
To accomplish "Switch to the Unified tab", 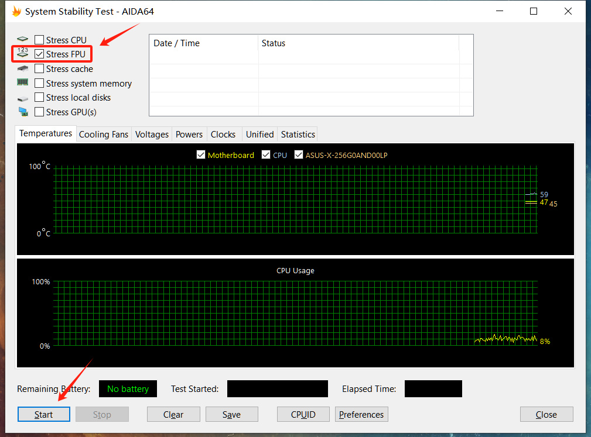I will pyautogui.click(x=259, y=135).
